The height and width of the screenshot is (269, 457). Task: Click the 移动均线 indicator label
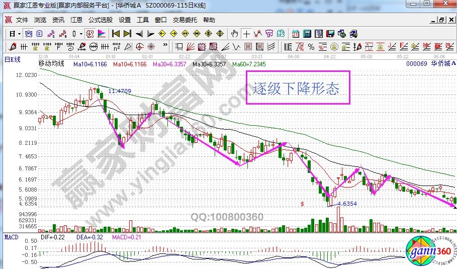51,64
